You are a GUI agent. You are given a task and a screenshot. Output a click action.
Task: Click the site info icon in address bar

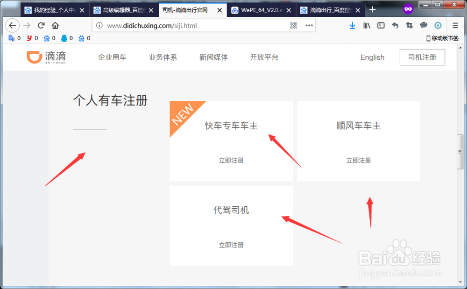click(99, 26)
